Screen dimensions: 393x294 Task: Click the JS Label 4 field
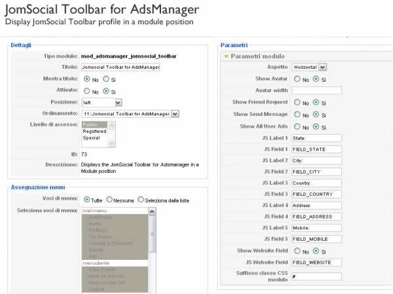pos(316,206)
